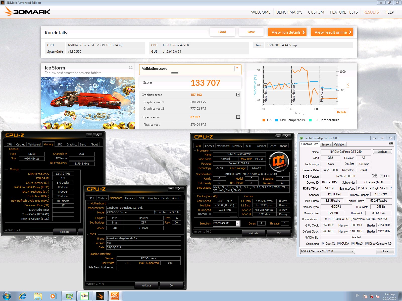Switch to the Sensors tab in GPU-Z
The width and height of the screenshot is (402, 301).
(326, 144)
